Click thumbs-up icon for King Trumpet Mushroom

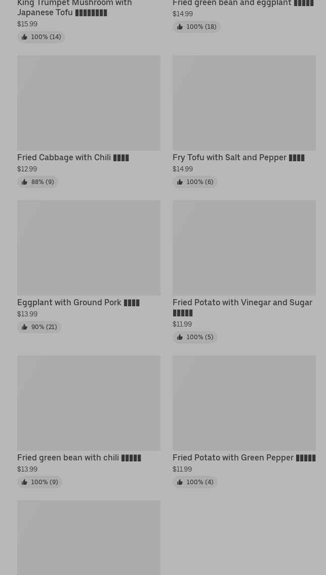[24, 37]
